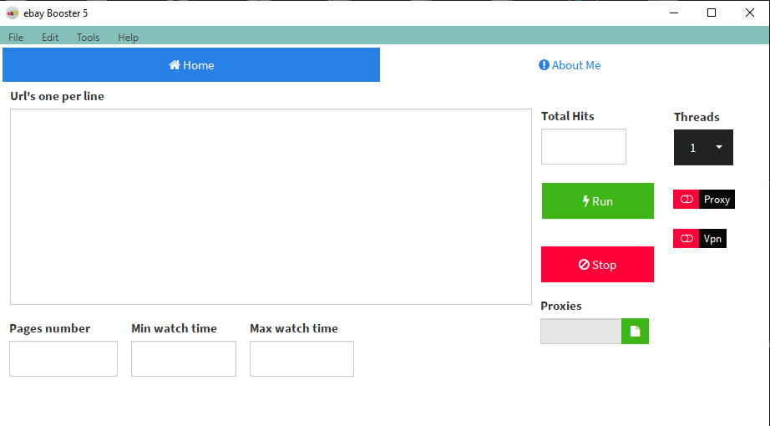Click the Min watch time field
The height and width of the screenshot is (426, 770).
coord(184,358)
